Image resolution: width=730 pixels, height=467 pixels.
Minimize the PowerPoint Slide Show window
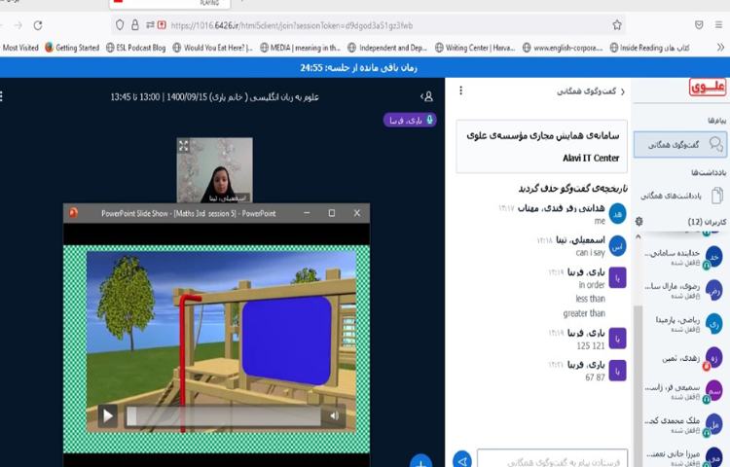click(307, 213)
